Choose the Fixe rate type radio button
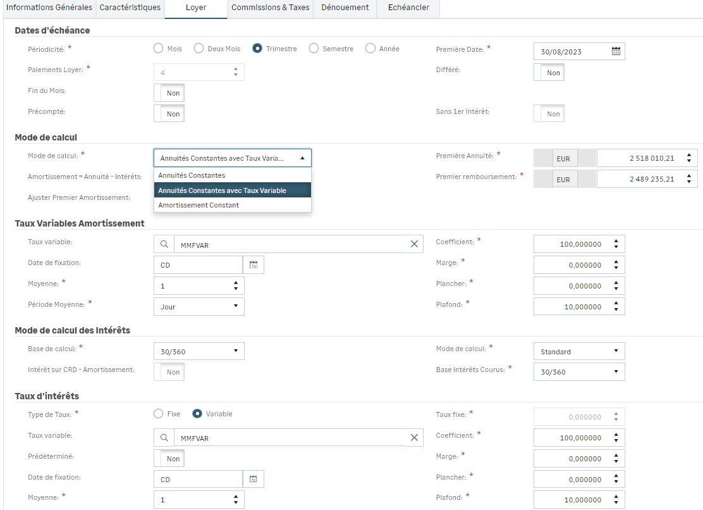Screen dimensions: 703x510 click(x=159, y=414)
